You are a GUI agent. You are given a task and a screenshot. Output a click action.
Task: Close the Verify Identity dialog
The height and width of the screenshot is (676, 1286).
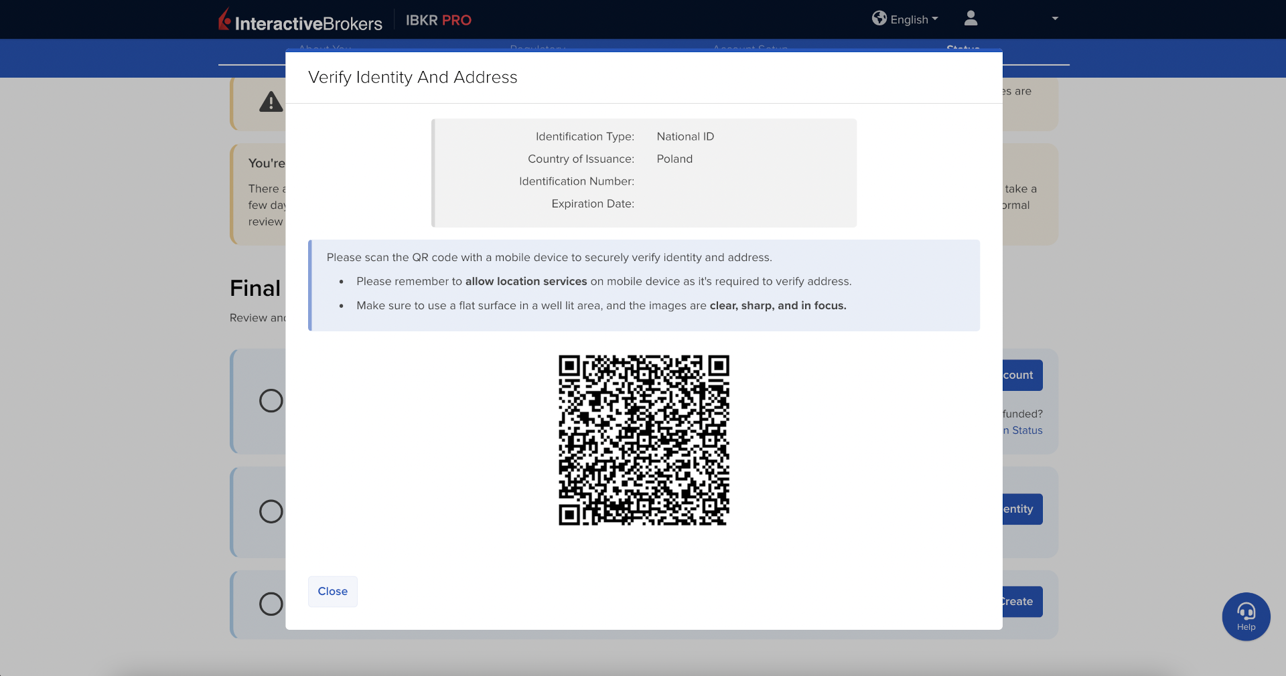pyautogui.click(x=332, y=592)
